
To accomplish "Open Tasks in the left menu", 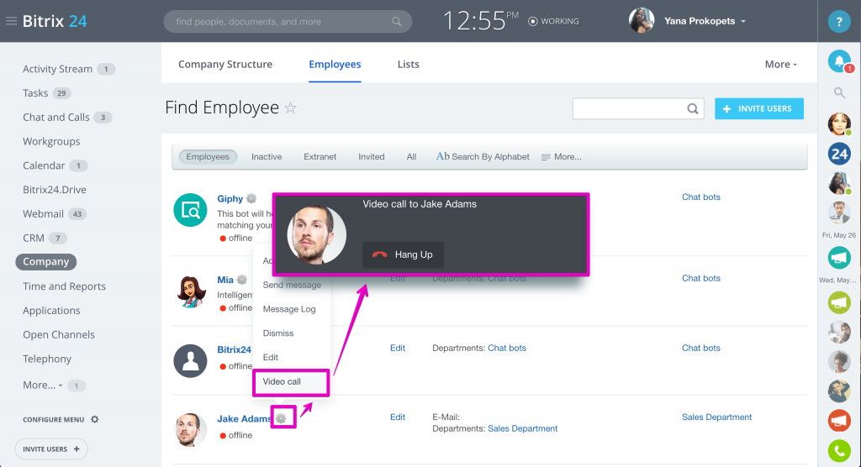I will 35,93.
